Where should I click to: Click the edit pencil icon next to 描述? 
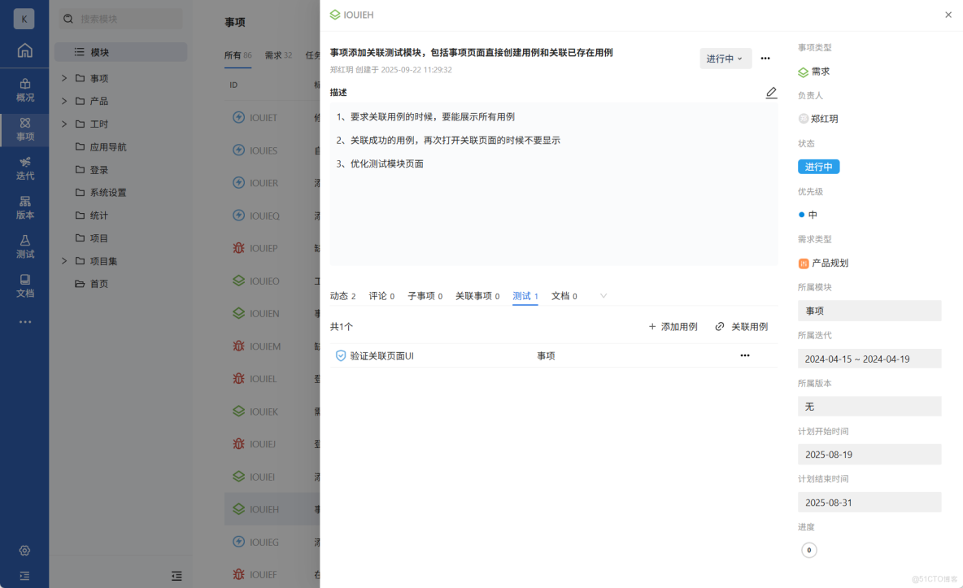771,93
